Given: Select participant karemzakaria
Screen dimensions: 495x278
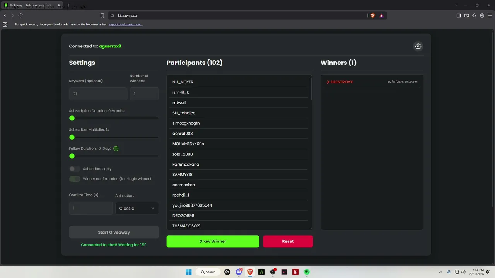Looking at the screenshot, I should point(239,164).
